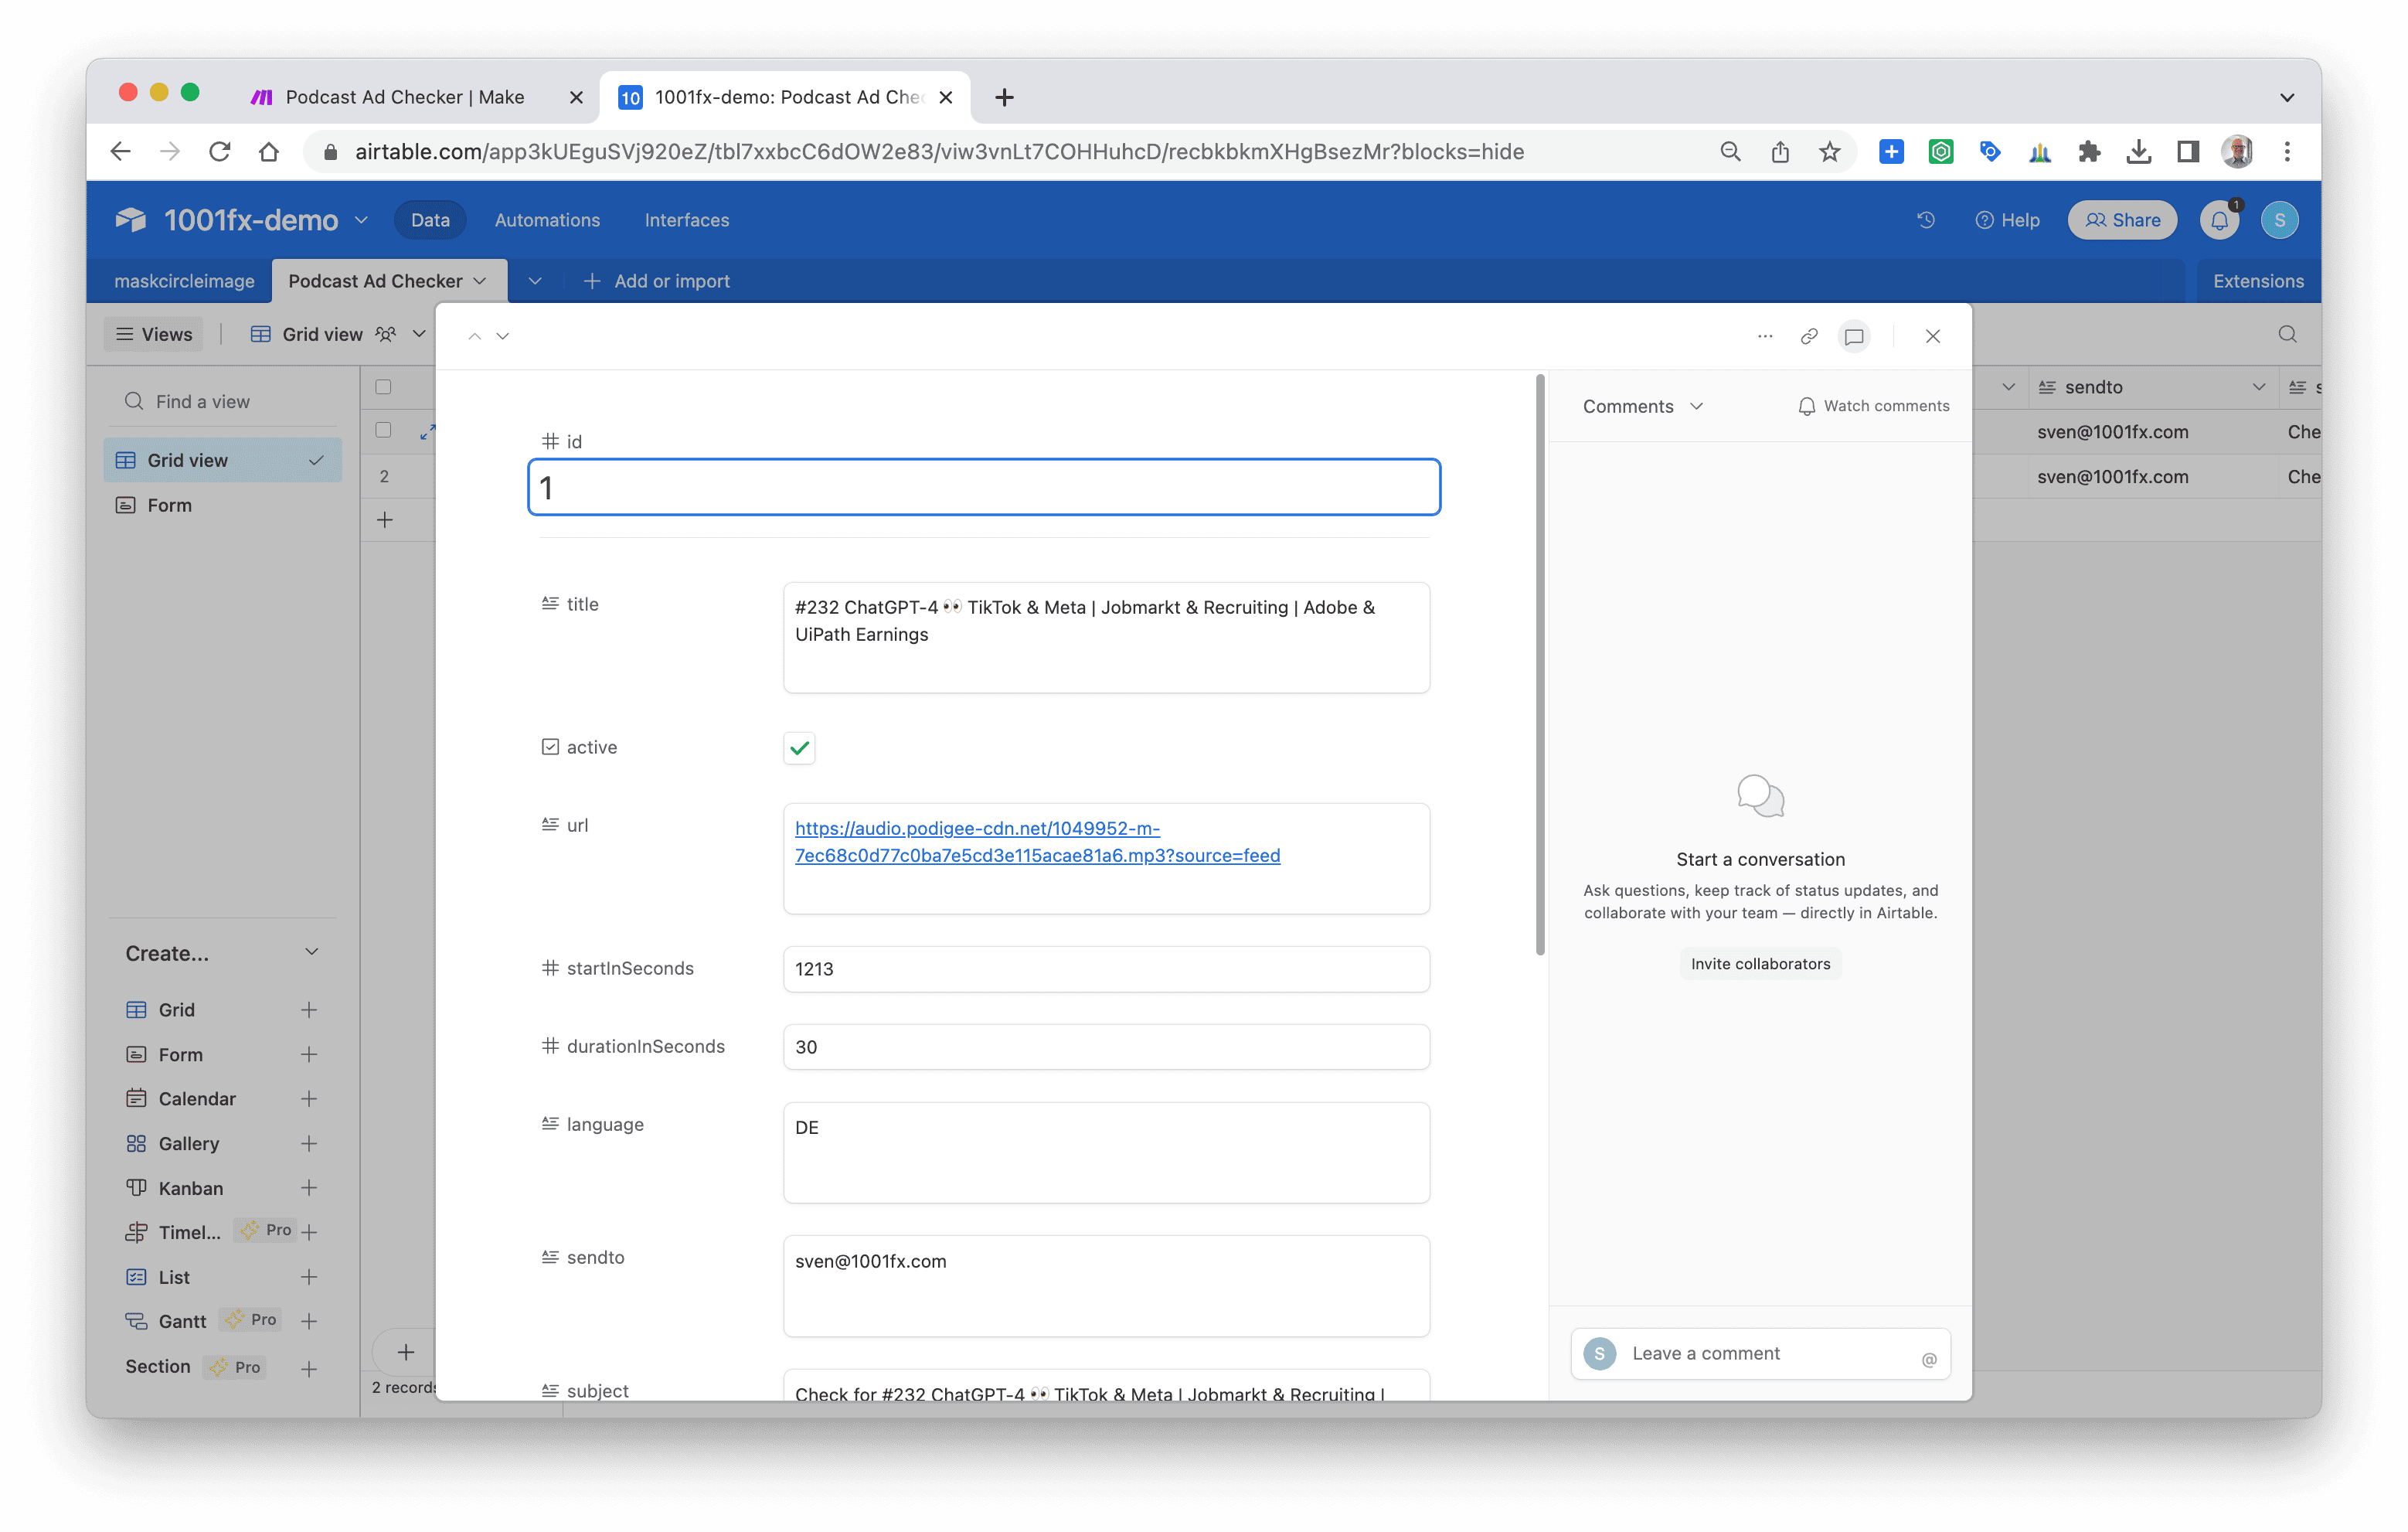Open the maskcircleimage table tab
The width and height of the screenshot is (2408, 1532).
184,281
